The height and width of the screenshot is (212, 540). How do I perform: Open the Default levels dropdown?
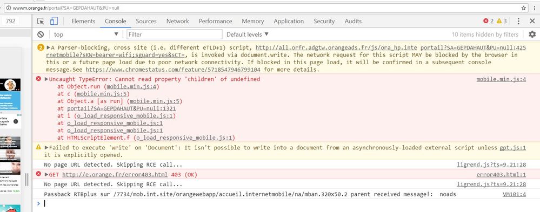pos(247,35)
